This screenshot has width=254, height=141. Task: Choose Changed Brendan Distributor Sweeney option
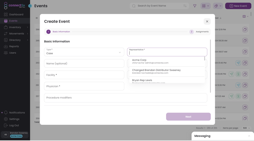pyautogui.click(x=167, y=71)
